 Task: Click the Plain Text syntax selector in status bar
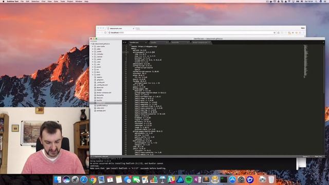click(318, 156)
